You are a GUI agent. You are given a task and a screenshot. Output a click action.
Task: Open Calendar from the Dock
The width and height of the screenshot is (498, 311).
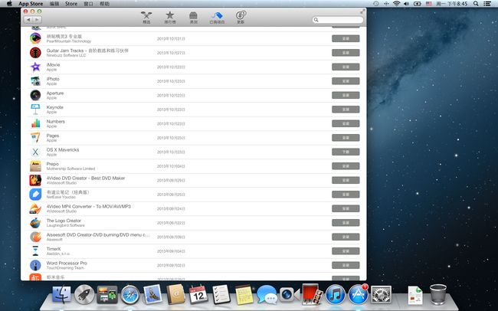point(198,294)
